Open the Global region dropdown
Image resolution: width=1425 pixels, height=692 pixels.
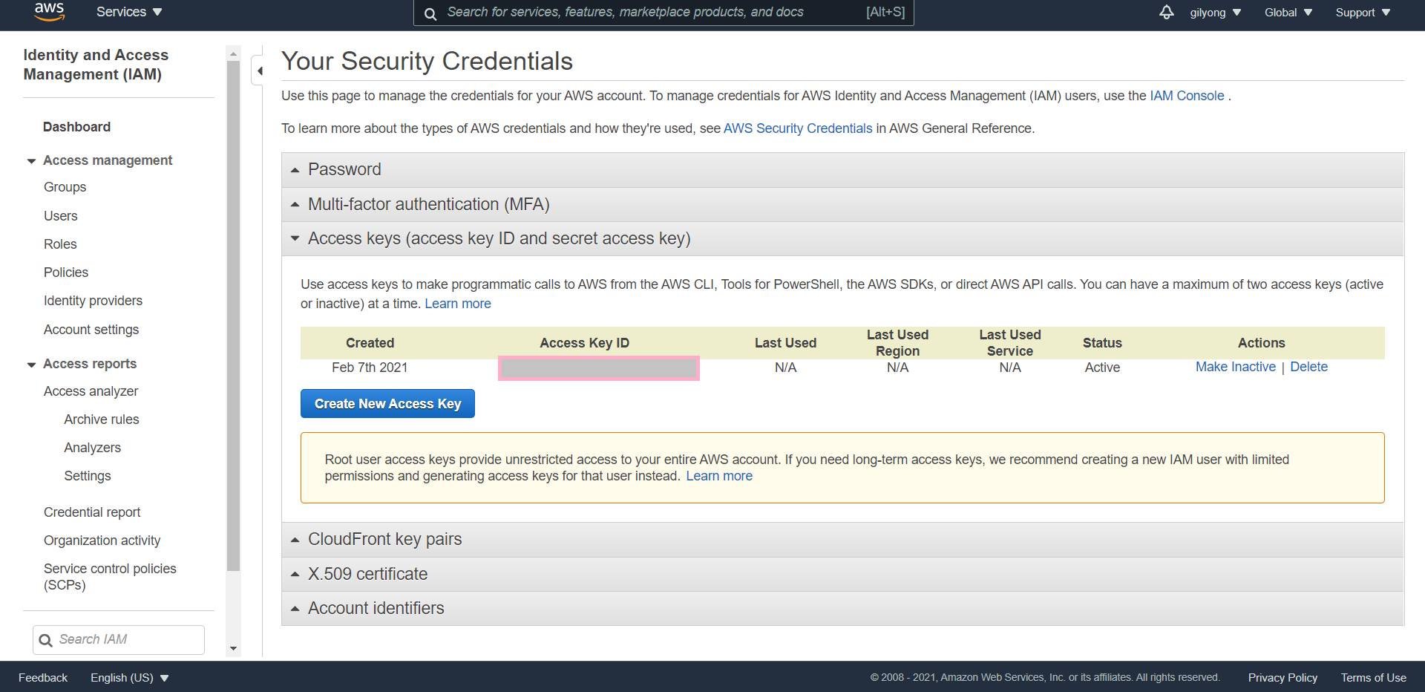(1288, 13)
